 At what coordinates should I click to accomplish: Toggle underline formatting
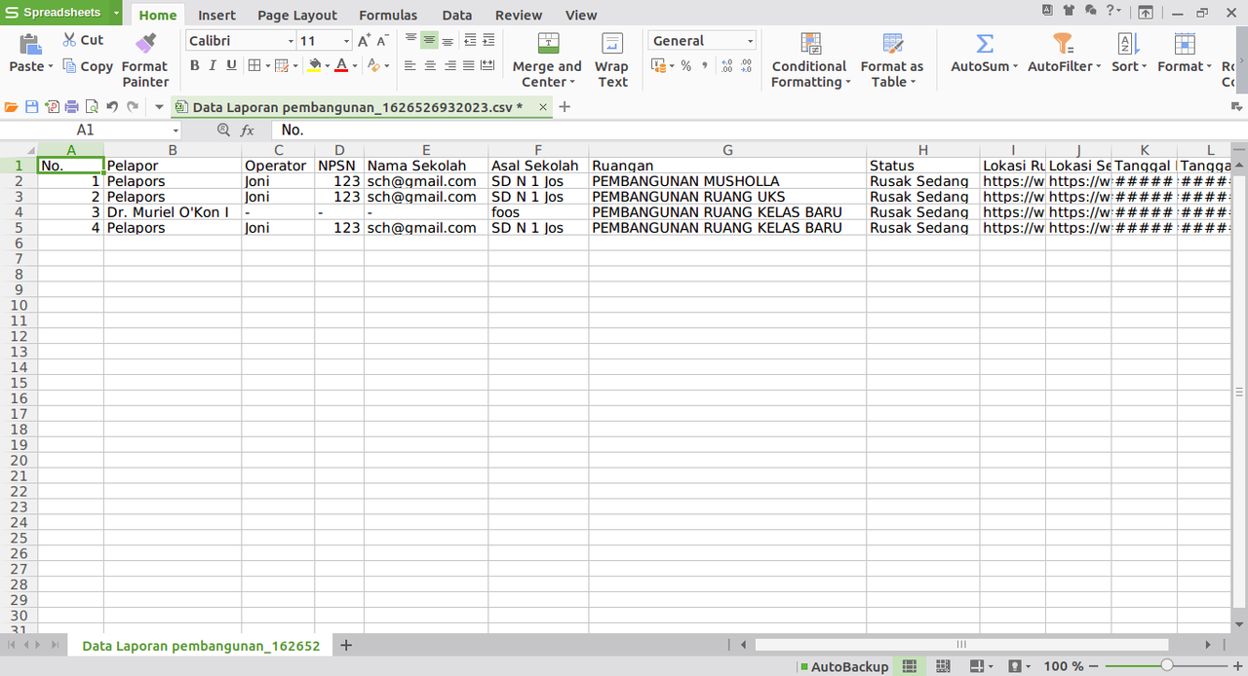[x=231, y=65]
